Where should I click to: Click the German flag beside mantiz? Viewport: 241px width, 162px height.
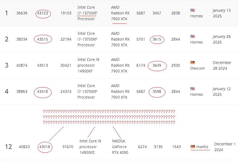pos(193,147)
